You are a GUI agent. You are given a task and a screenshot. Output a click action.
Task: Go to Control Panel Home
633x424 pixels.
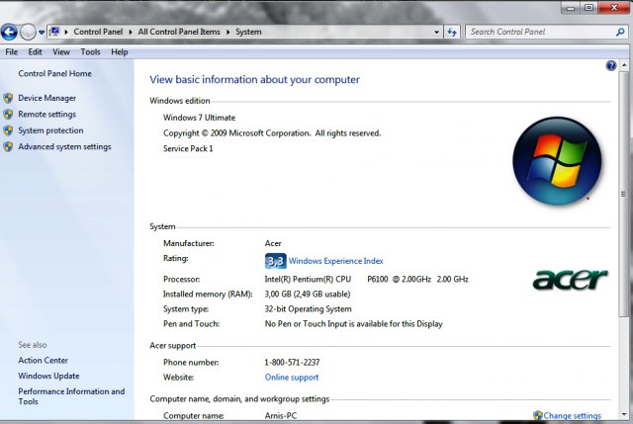54,74
